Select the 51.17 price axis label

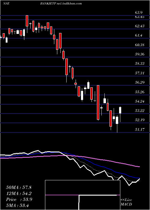(140, 129)
